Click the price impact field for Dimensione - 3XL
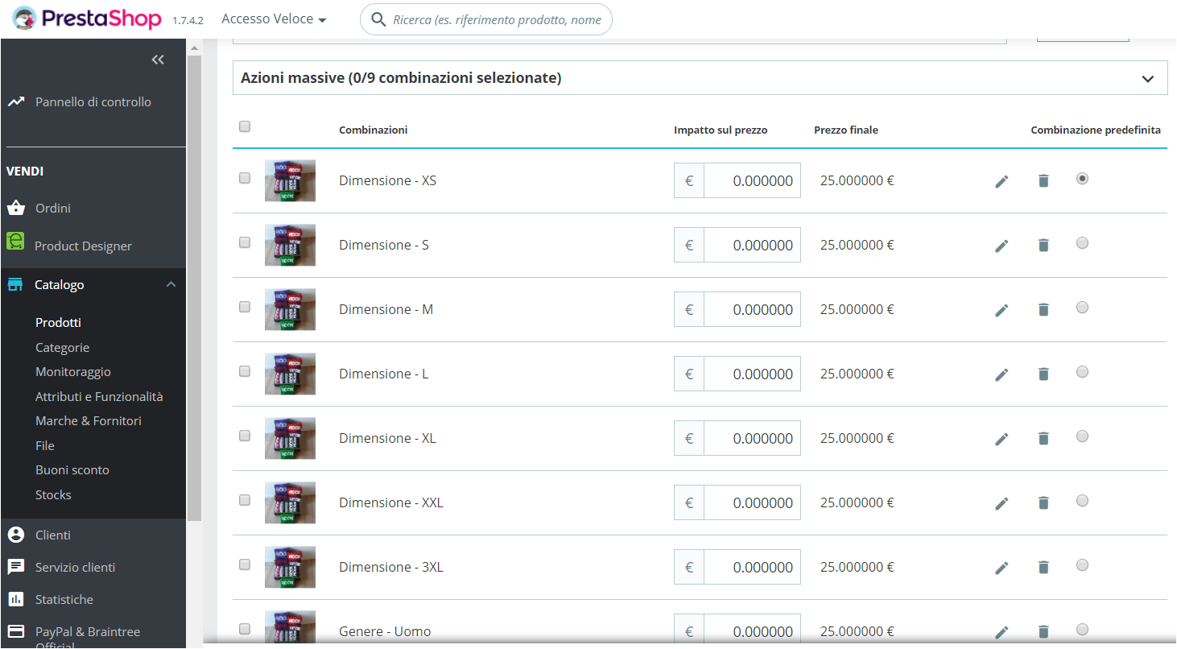The height and width of the screenshot is (649, 1177). (x=752, y=567)
